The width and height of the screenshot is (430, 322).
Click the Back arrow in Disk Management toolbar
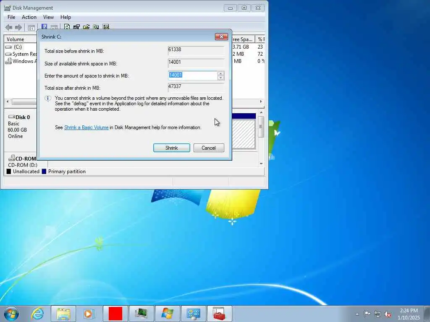pyautogui.click(x=9, y=27)
